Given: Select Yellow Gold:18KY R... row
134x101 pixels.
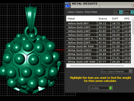Looking at the screenshot, I should tap(99, 39).
